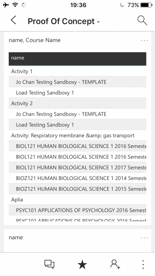Select Activity: Respiratory membrane group row
The height and width of the screenshot is (276, 155).
point(77,135)
